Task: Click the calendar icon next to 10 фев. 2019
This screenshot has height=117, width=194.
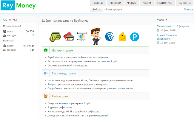Action: 158,30
